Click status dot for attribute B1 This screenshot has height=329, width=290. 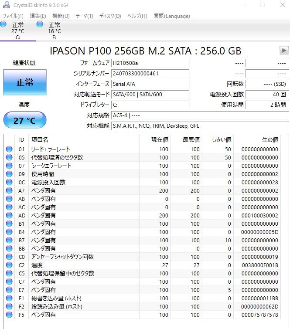pyautogui.click(x=9, y=224)
